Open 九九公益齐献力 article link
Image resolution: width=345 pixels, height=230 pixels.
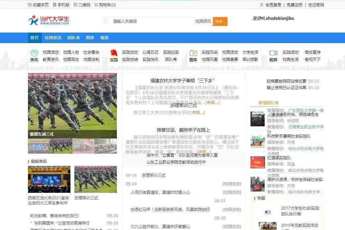[160, 227]
